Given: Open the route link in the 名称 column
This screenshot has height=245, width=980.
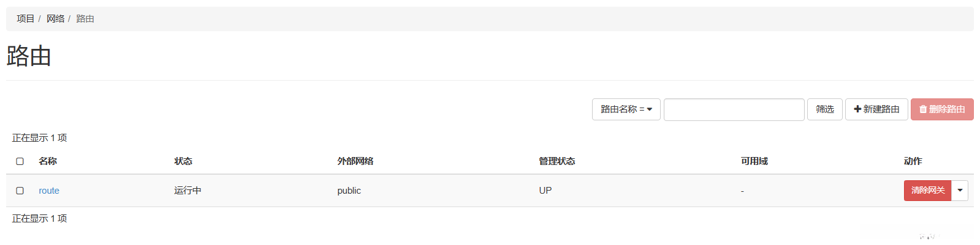Looking at the screenshot, I should click(x=49, y=191).
